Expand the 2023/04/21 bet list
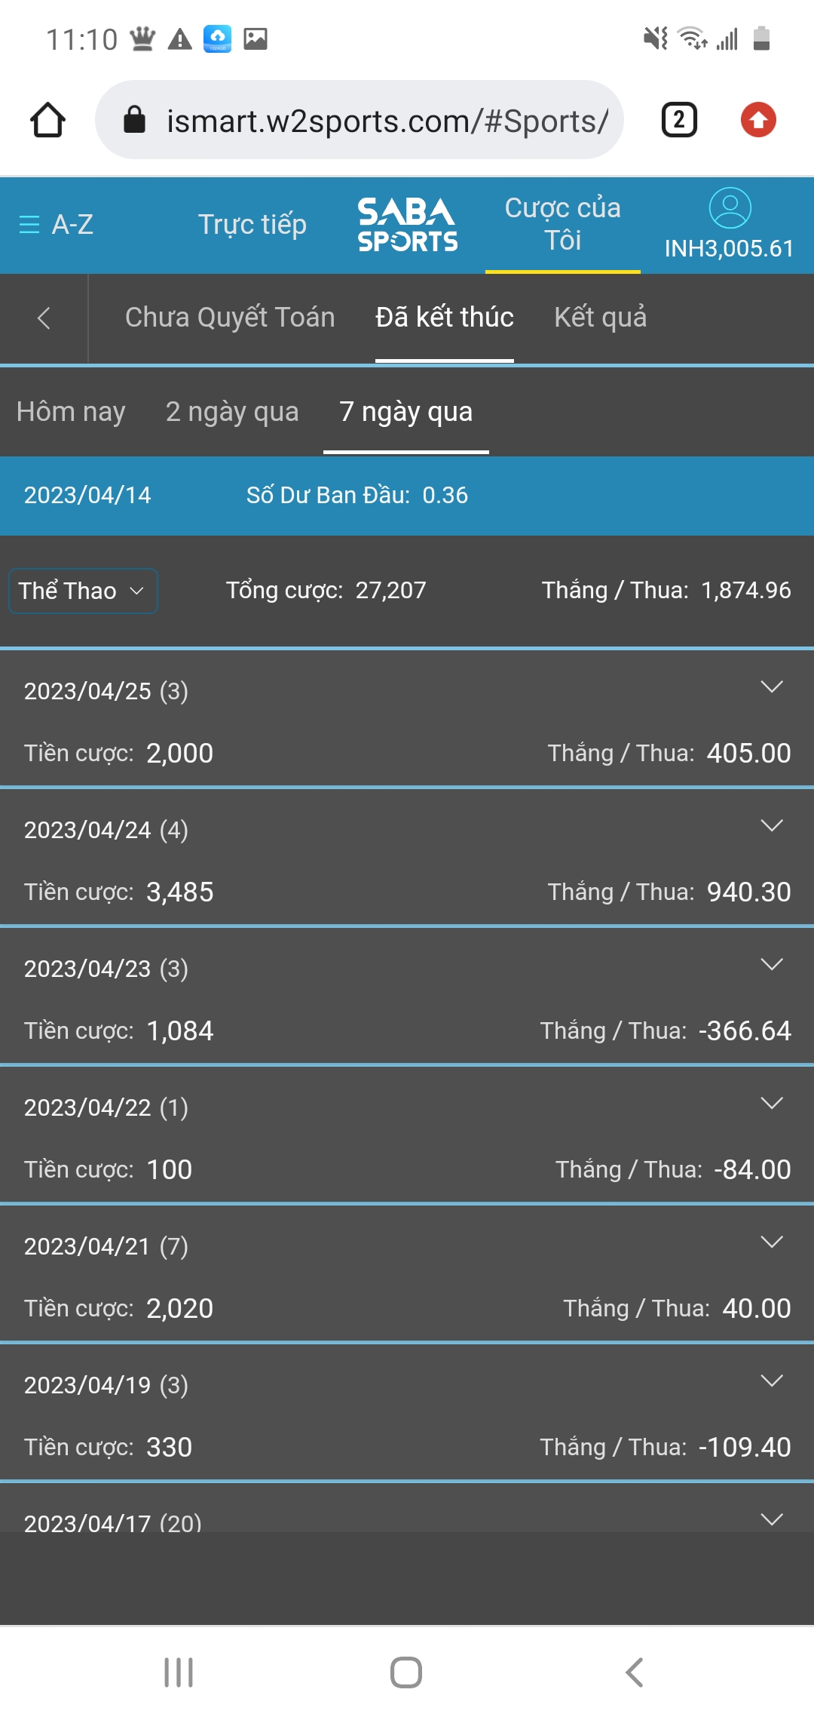This screenshot has height=1720, width=814. (772, 1242)
